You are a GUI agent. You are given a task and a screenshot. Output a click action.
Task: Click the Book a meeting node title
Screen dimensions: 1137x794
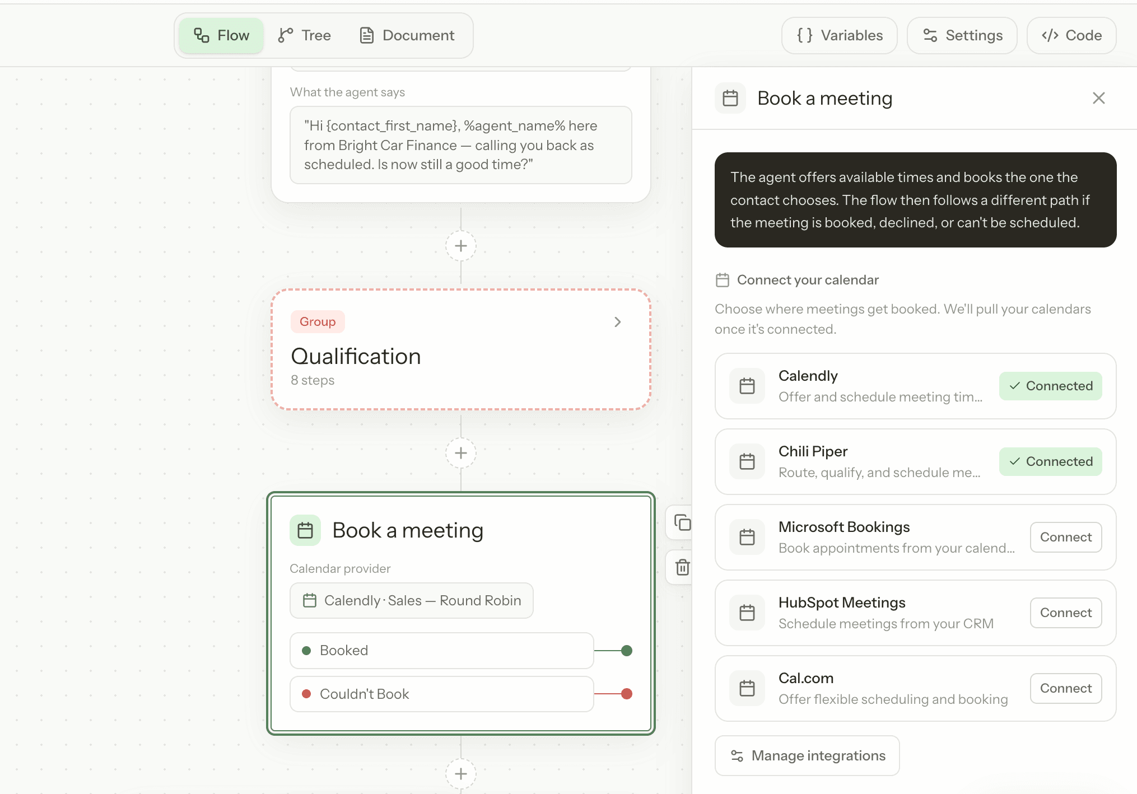tap(408, 530)
